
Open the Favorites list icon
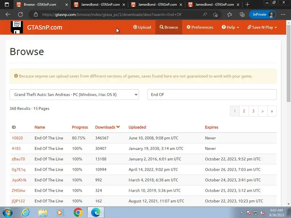coord(230,14)
